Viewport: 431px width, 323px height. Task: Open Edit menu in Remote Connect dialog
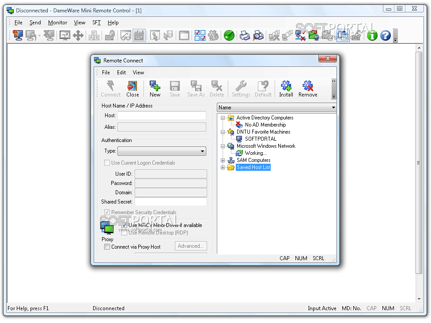(x=121, y=73)
